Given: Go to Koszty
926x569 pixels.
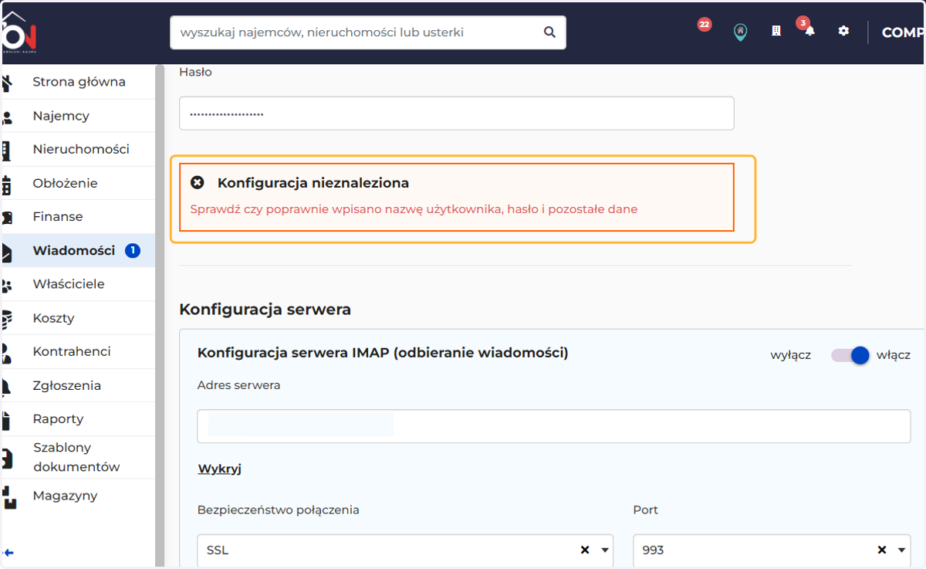Looking at the screenshot, I should pyautogui.click(x=53, y=318).
